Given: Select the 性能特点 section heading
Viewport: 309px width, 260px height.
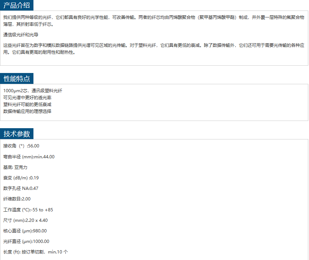Looking at the screenshot, I should (17, 78).
